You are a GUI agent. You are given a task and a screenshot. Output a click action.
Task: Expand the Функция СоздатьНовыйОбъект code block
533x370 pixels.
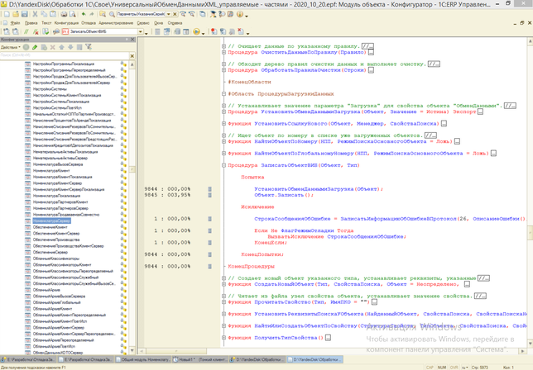(223, 285)
